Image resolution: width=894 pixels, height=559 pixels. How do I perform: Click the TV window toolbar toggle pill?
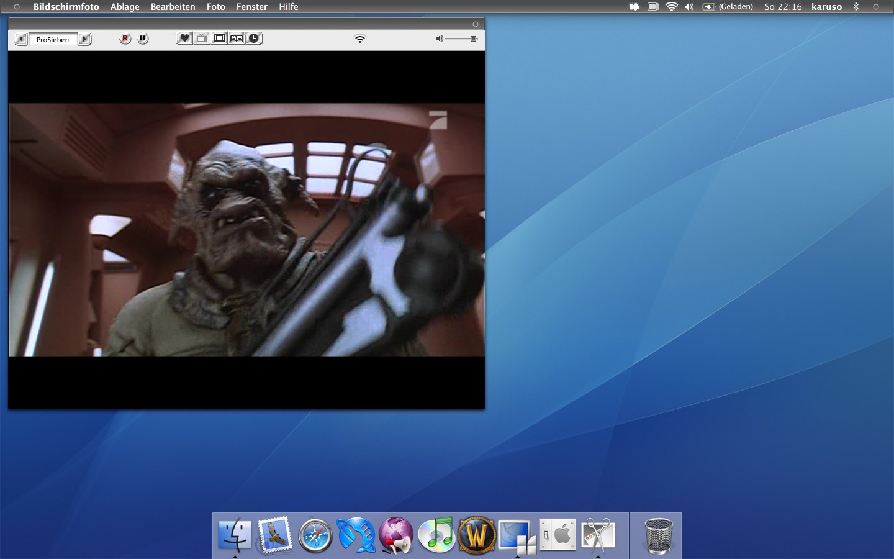coord(476,24)
